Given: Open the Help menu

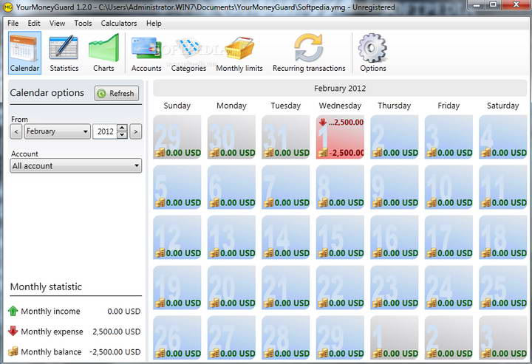Looking at the screenshot, I should [x=154, y=24].
